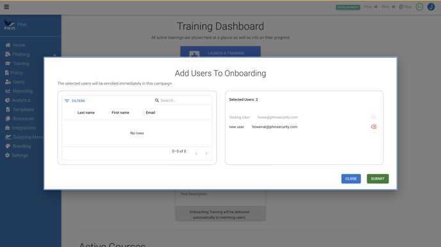Open Reporting in the sidebar
441x247 pixels.
pyautogui.click(x=19, y=91)
